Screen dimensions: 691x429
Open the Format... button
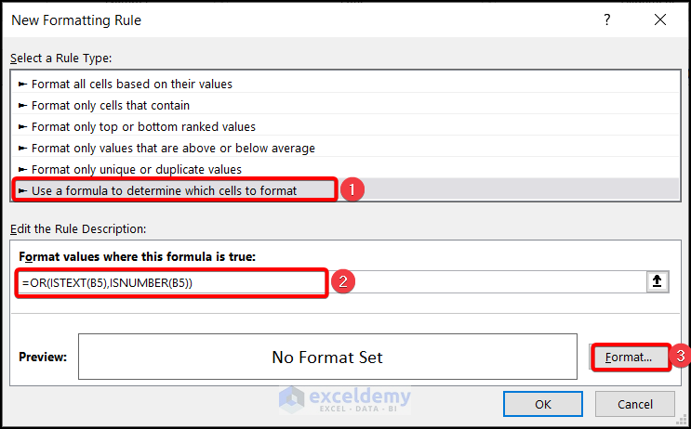pyautogui.click(x=631, y=357)
